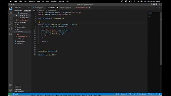Image resolution: width=171 pixels, height=96 pixels.
Task: Open the File menu
Action: (21, 1)
